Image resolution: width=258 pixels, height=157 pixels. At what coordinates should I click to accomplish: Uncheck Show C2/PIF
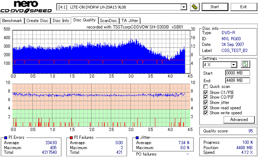tap(206, 97)
